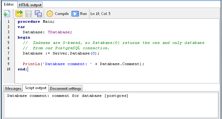Click the 'procedure' keyword on line 1
The image size is (222, 119).
[29, 22]
